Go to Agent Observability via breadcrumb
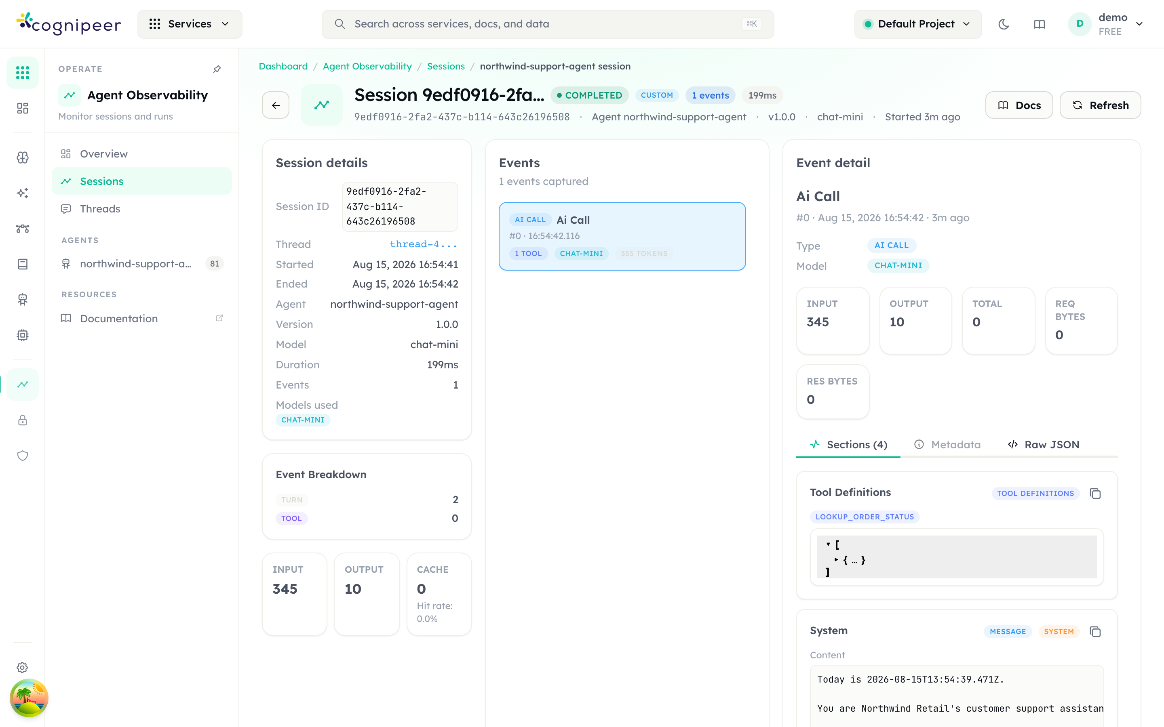1164x727 pixels. [367, 66]
